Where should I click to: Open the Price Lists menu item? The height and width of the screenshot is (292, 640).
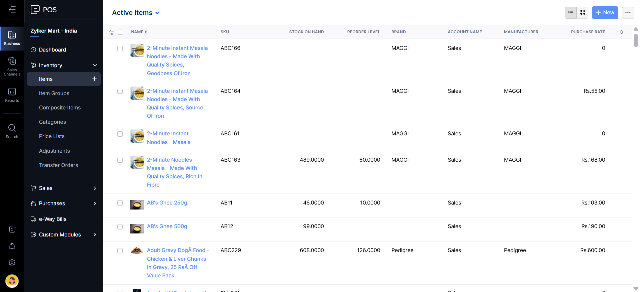[x=52, y=136]
